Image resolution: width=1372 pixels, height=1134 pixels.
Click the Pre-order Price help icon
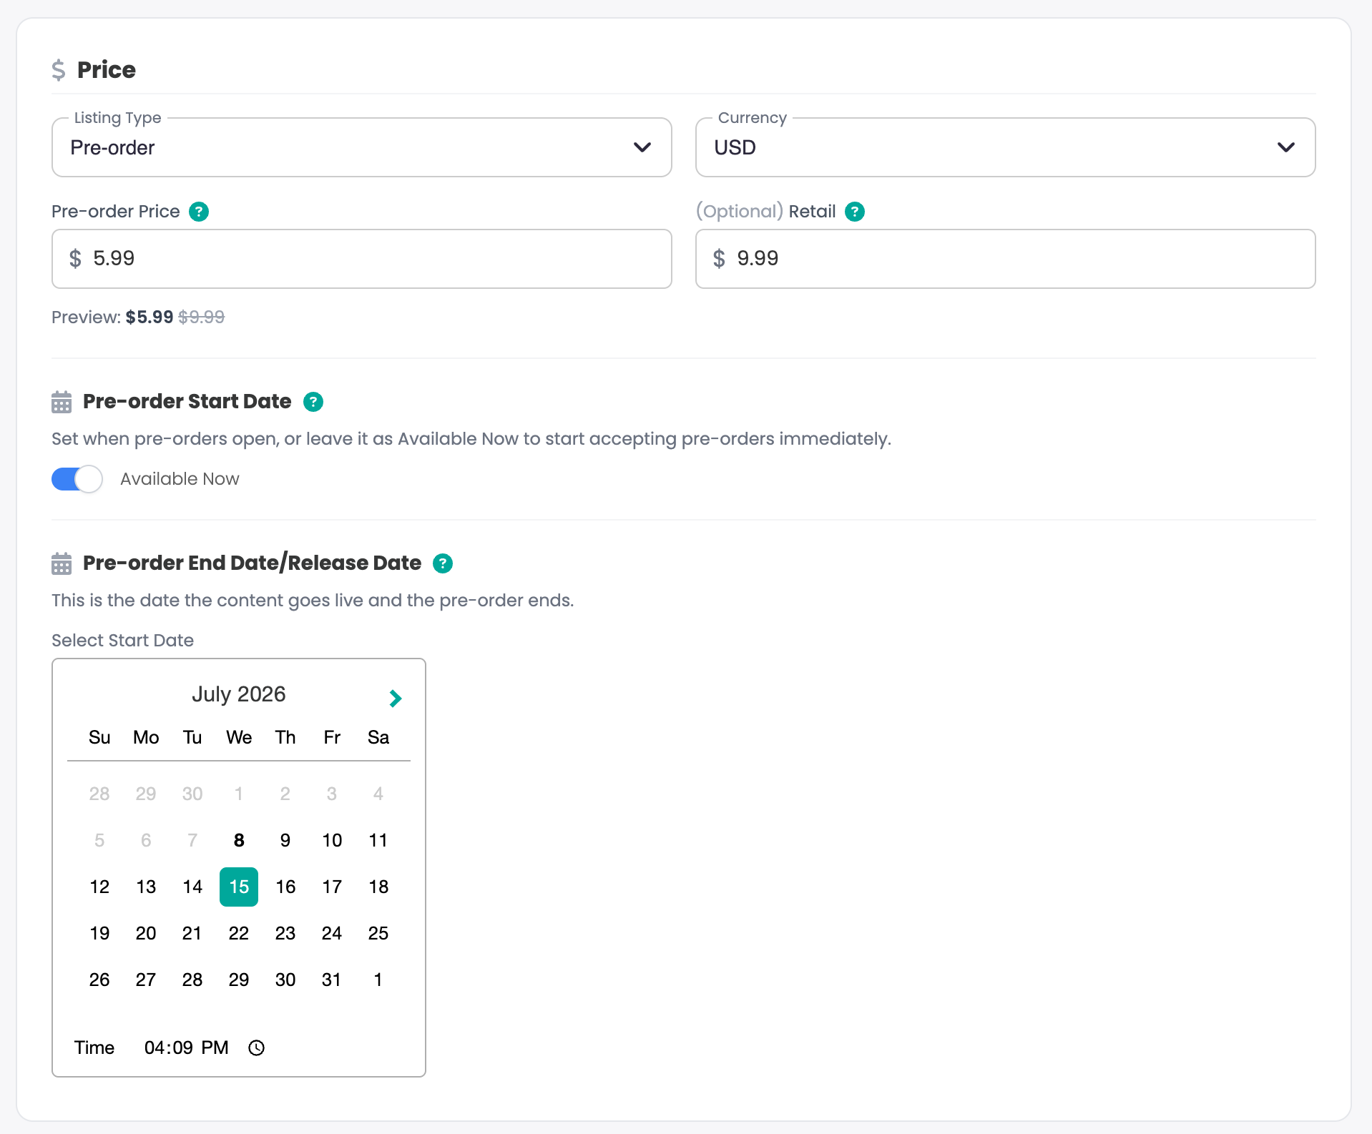199,212
